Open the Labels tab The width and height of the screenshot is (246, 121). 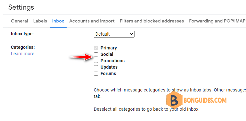coord(40,21)
